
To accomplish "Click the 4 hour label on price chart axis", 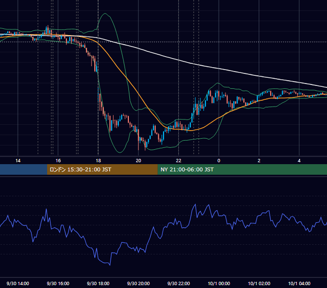I will coord(299,161).
